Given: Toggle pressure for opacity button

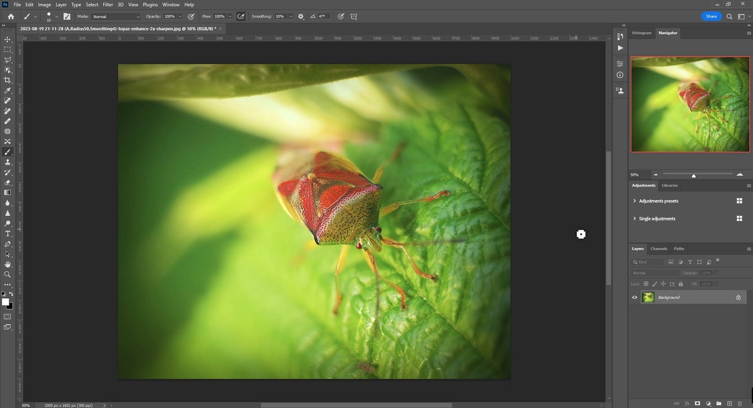Looking at the screenshot, I should pos(191,16).
